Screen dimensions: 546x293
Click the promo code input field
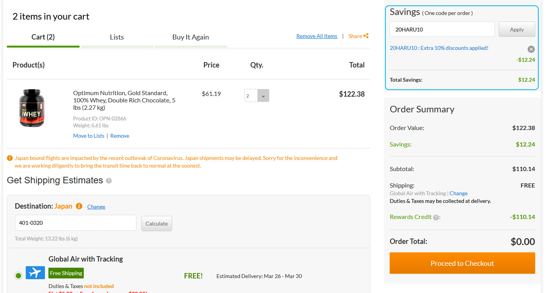click(x=442, y=30)
